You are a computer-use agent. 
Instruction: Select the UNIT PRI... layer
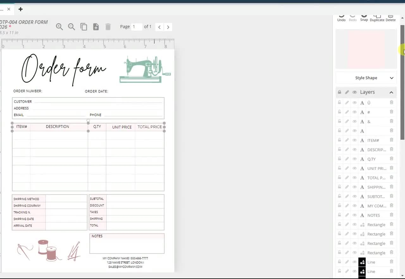(377, 168)
